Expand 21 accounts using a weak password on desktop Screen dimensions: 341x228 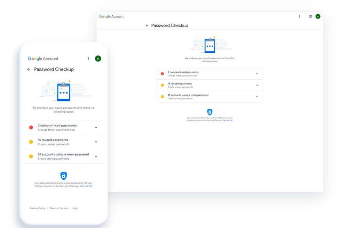pyautogui.click(x=257, y=96)
